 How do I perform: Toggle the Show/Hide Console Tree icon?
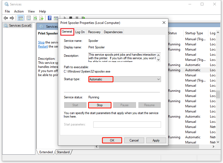[x=20, y=18]
